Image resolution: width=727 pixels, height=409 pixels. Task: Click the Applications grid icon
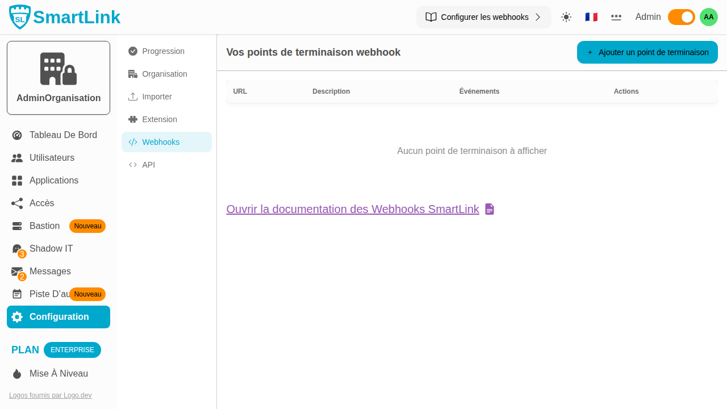16,180
